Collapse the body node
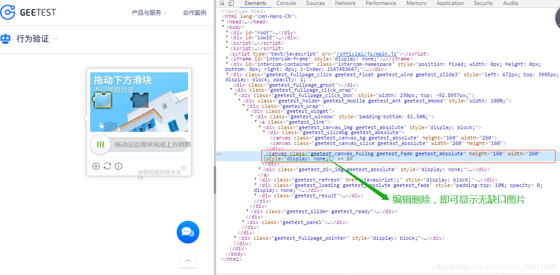560x275 pixels. (x=223, y=27)
